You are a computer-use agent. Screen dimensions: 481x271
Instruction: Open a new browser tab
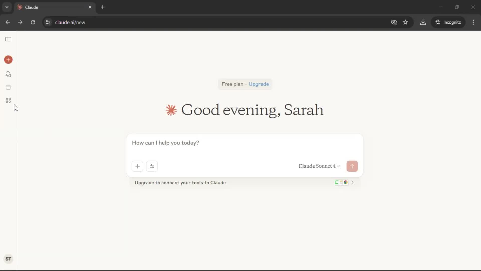click(103, 7)
